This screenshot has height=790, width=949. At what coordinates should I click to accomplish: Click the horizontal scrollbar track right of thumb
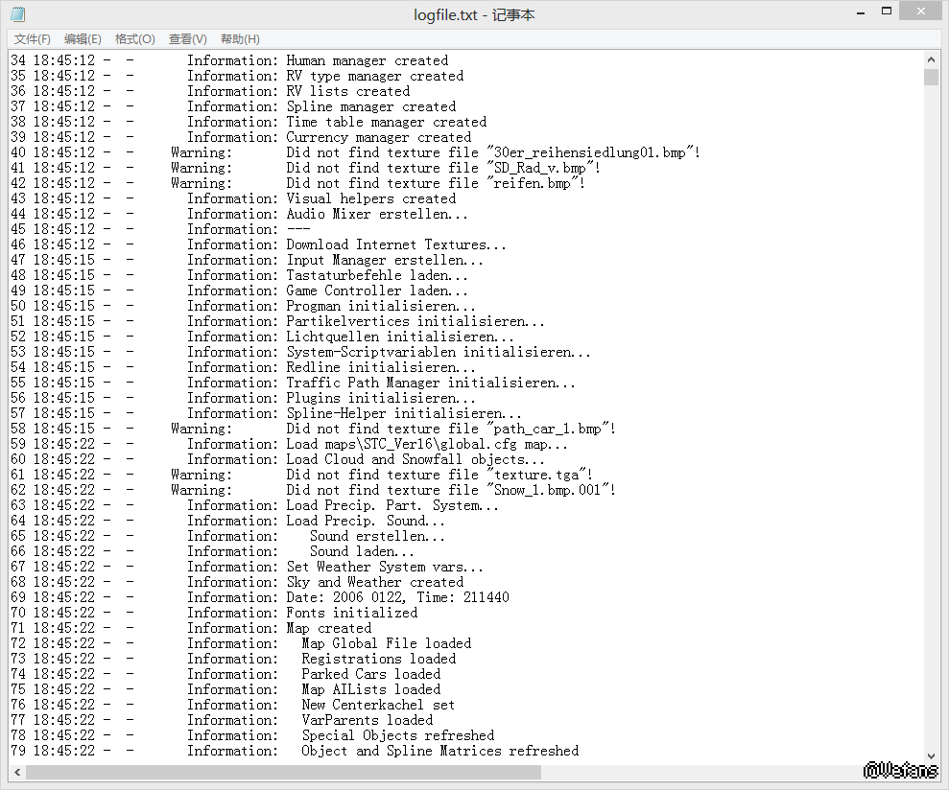pyautogui.click(x=729, y=772)
